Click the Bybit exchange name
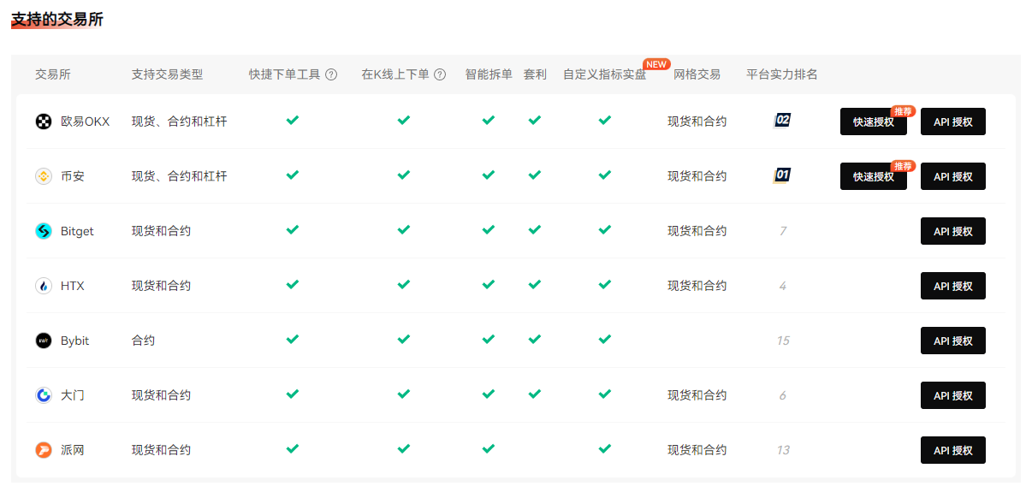 tap(74, 341)
